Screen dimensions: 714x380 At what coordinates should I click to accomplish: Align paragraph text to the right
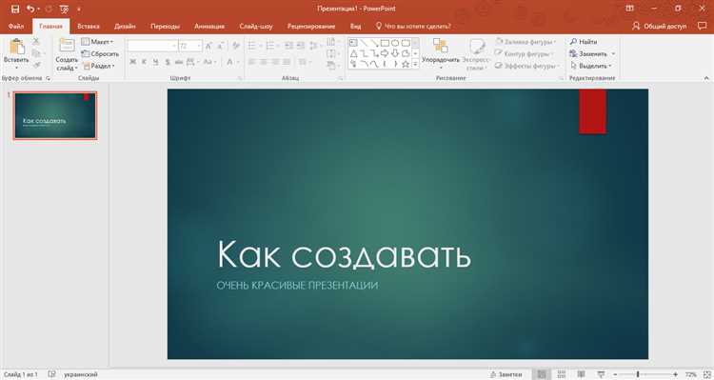pyautogui.click(x=275, y=62)
